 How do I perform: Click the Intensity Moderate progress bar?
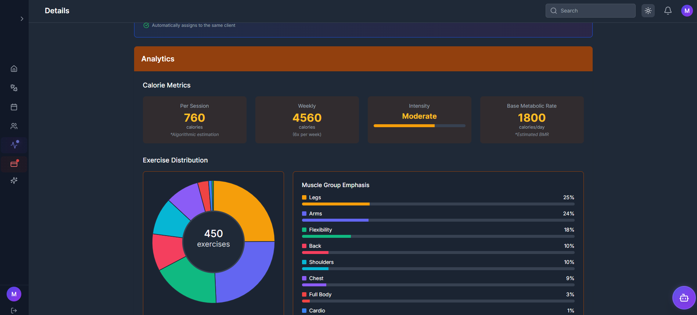click(x=419, y=126)
